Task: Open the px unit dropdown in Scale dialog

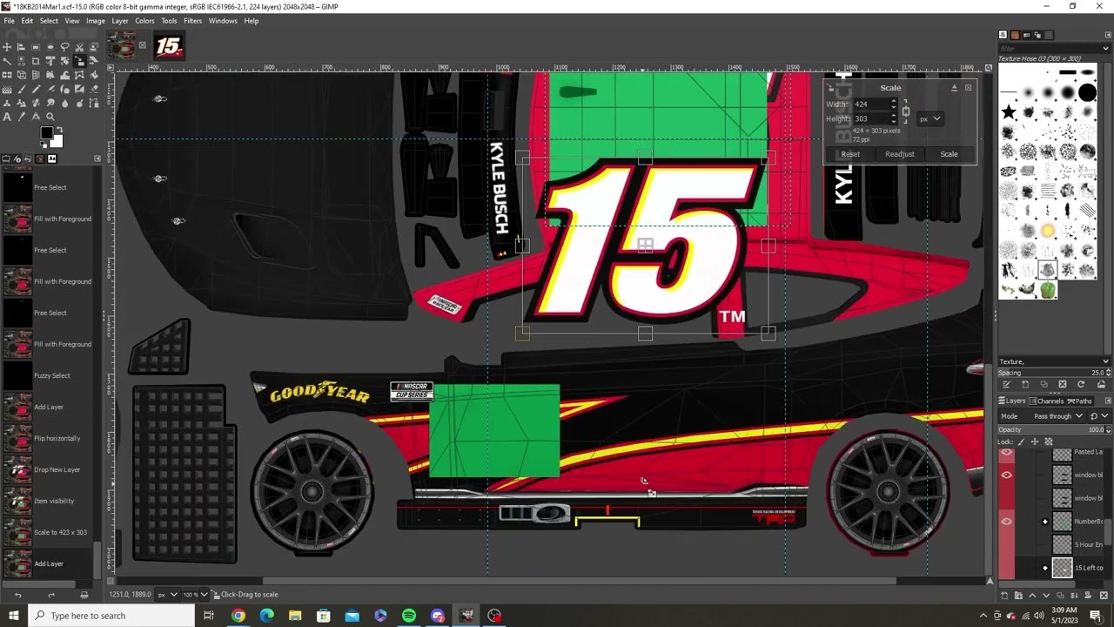Action: click(930, 118)
